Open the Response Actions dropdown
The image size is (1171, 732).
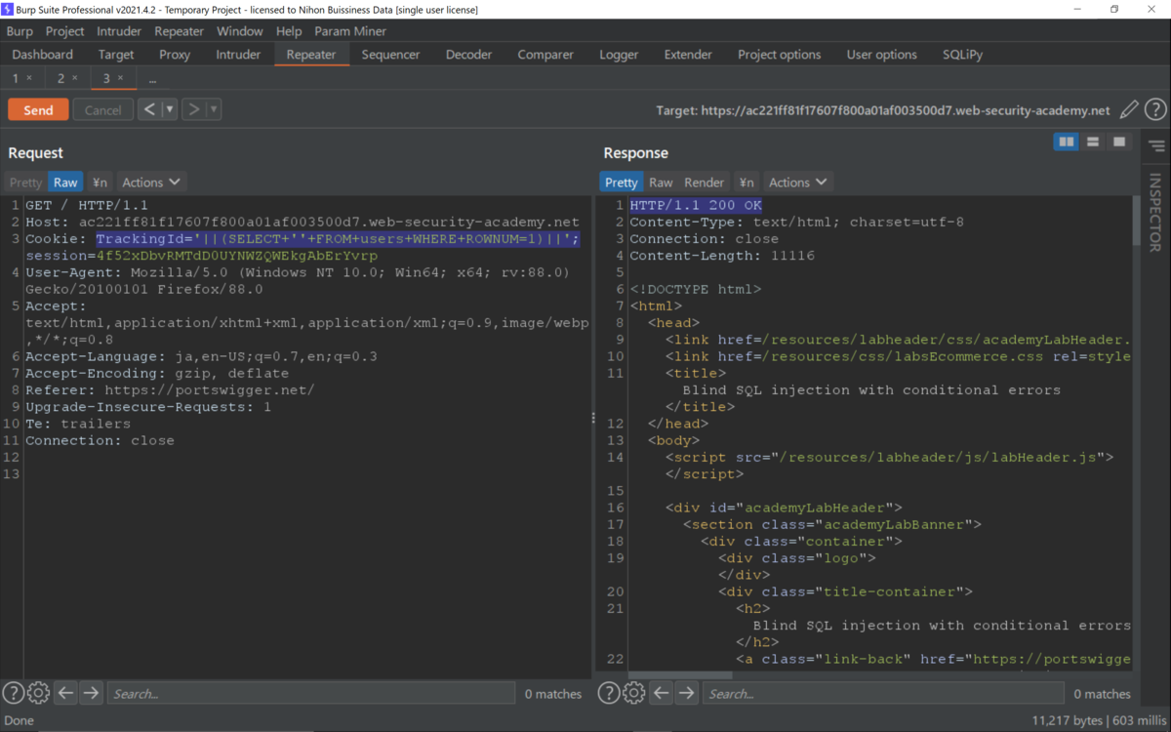[798, 183]
